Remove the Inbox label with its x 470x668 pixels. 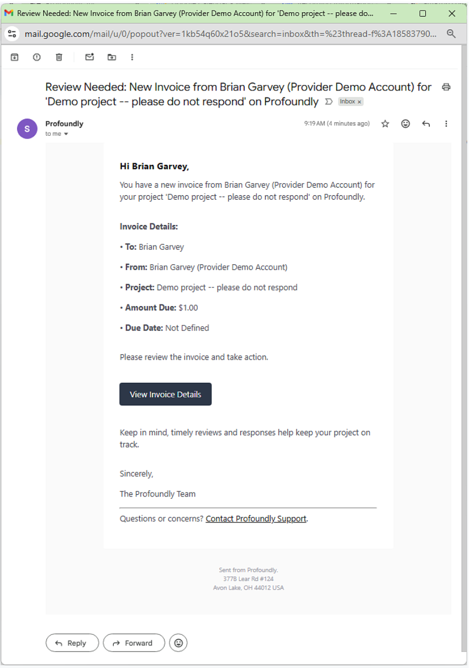358,101
